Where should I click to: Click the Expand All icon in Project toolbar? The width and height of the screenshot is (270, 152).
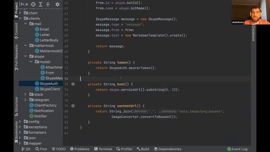(40, 4)
